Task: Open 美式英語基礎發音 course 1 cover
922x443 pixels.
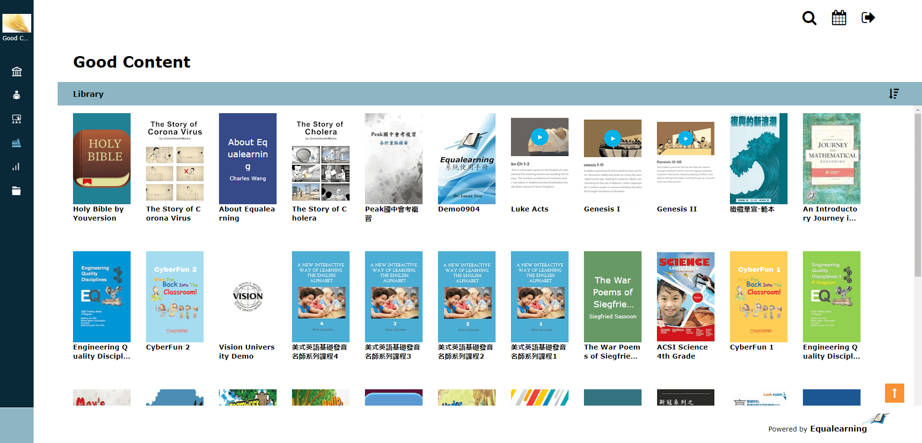Action: pos(540,297)
